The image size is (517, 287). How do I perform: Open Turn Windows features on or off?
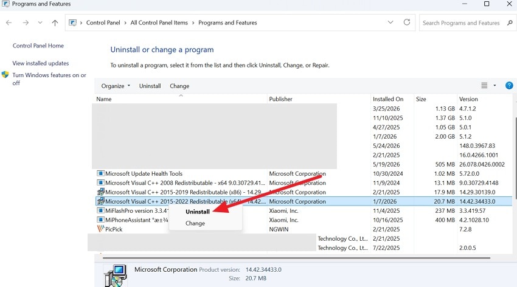[x=49, y=79]
